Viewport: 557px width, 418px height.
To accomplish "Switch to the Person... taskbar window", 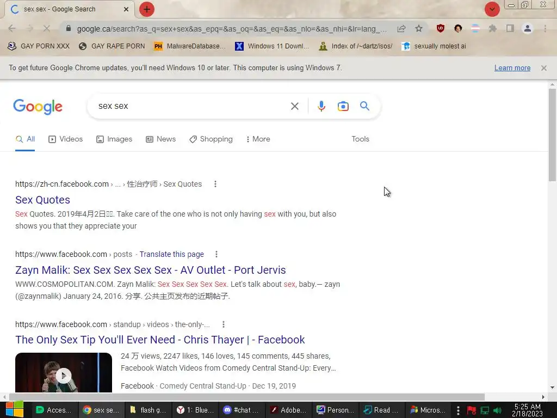I will click(335, 410).
